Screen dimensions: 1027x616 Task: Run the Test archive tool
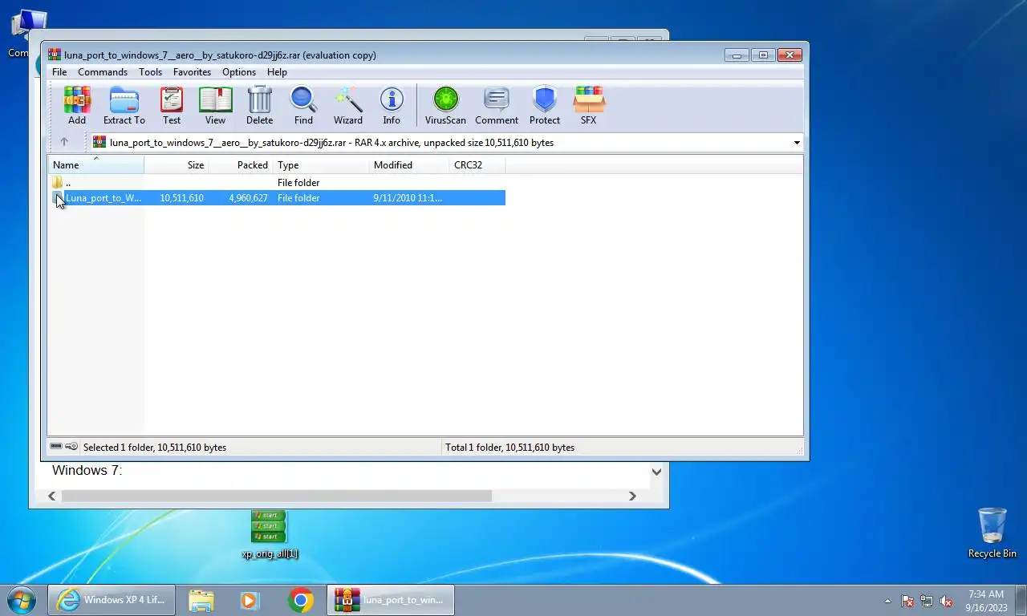[x=172, y=106]
